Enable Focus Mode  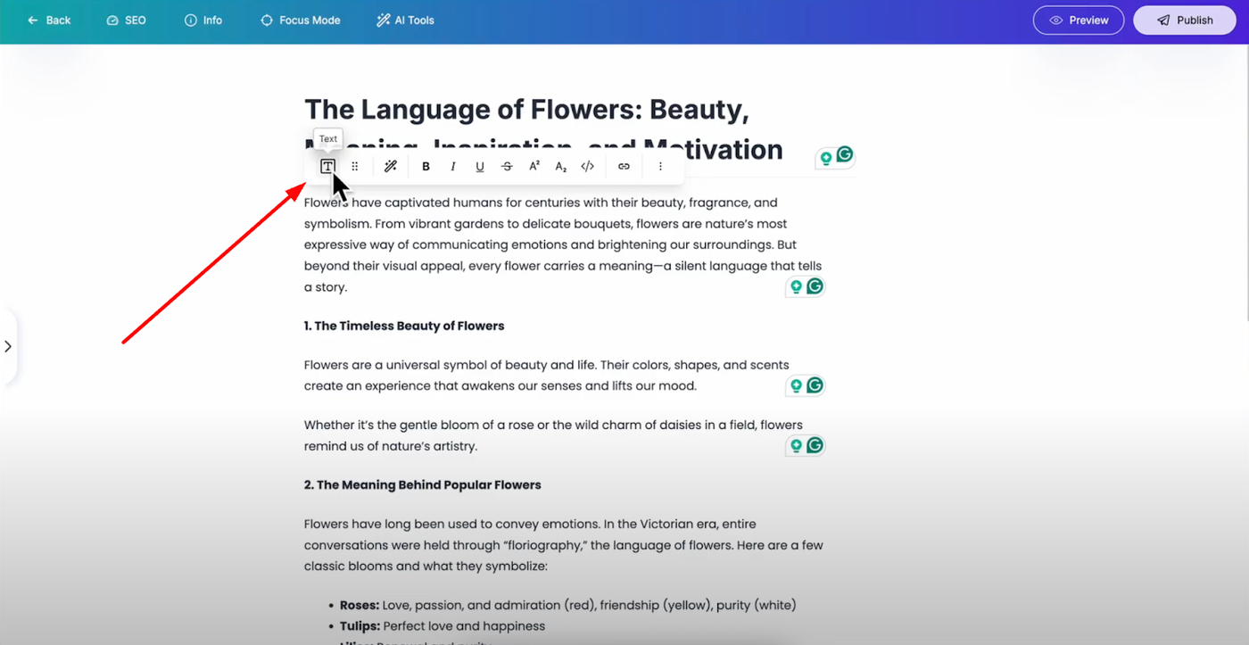point(301,21)
